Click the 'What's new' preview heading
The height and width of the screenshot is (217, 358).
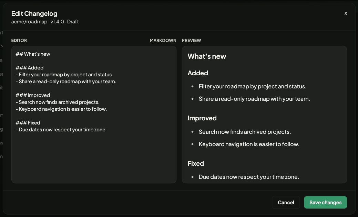(x=207, y=56)
